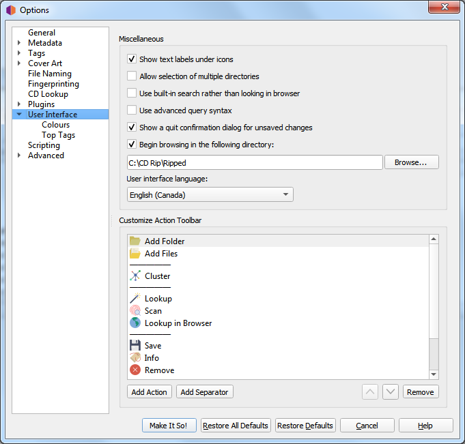The height and width of the screenshot is (444, 465).
Task: Enable Allow selection of multiple directories
Action: (132, 76)
